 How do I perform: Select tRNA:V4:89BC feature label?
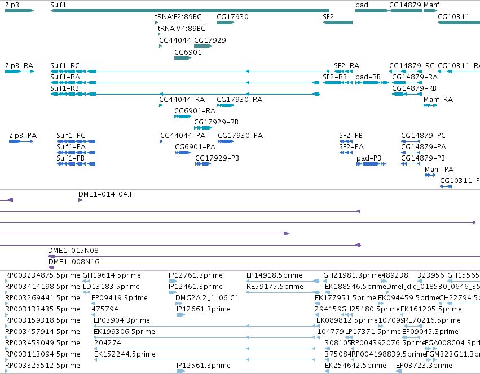[182, 28]
